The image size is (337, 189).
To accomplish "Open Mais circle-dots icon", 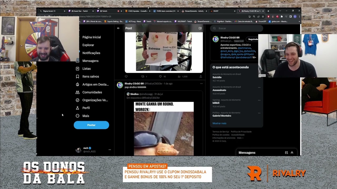I will coord(77,116).
